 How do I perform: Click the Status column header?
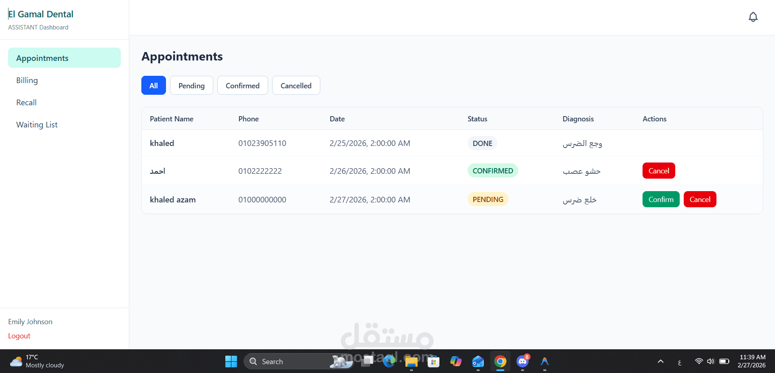(477, 119)
